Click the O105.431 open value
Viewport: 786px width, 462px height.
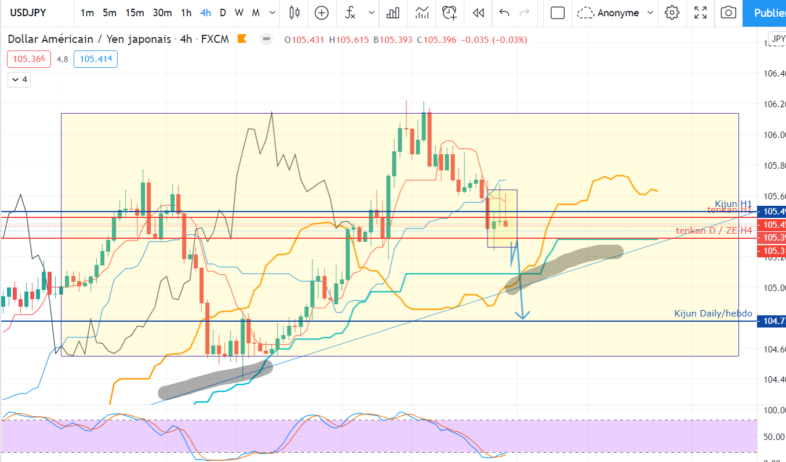click(x=305, y=39)
